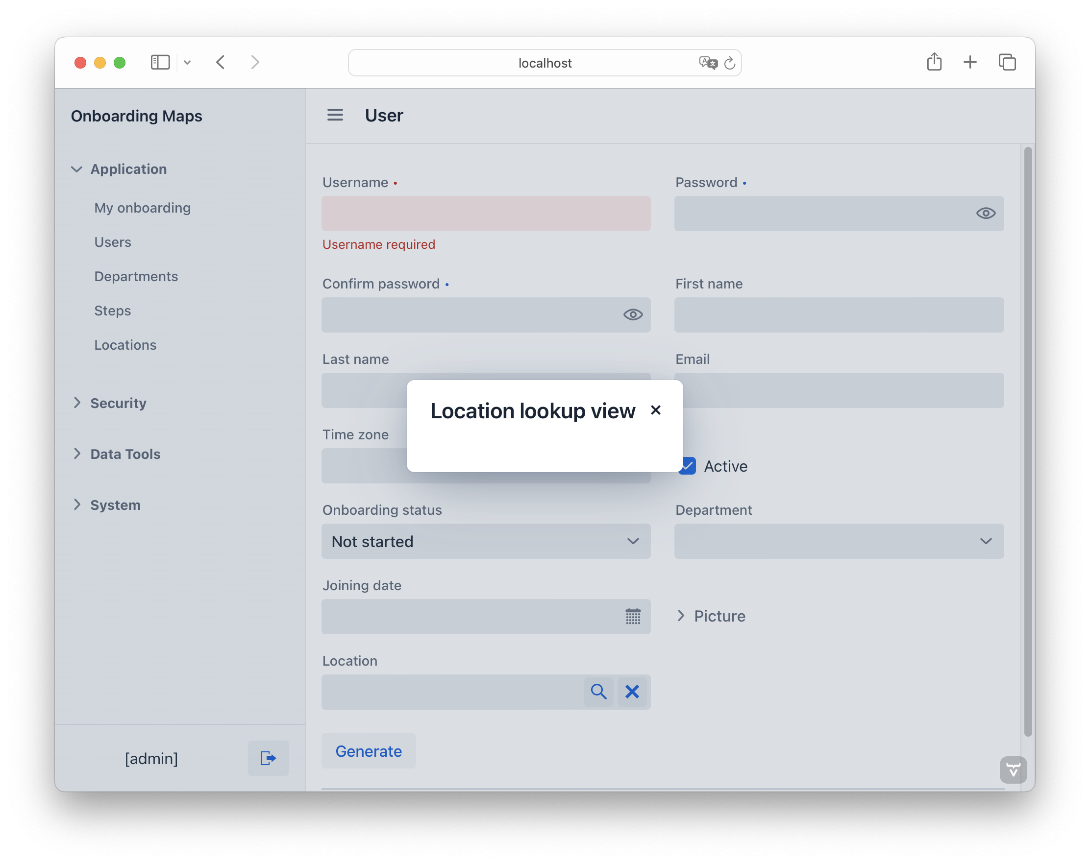Open the hamburger navigation menu beside User

[335, 115]
